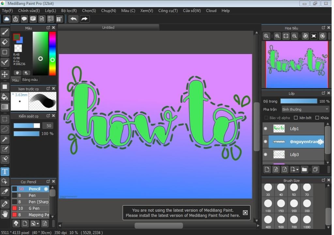Create a new layer with the blank page icon
This screenshot has height=235, width=334.
(267, 169)
